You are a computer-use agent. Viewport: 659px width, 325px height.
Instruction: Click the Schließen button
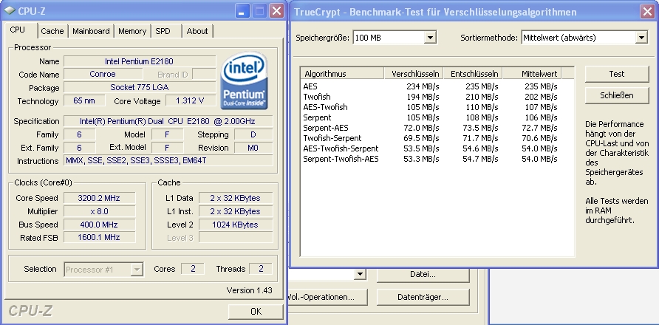617,95
